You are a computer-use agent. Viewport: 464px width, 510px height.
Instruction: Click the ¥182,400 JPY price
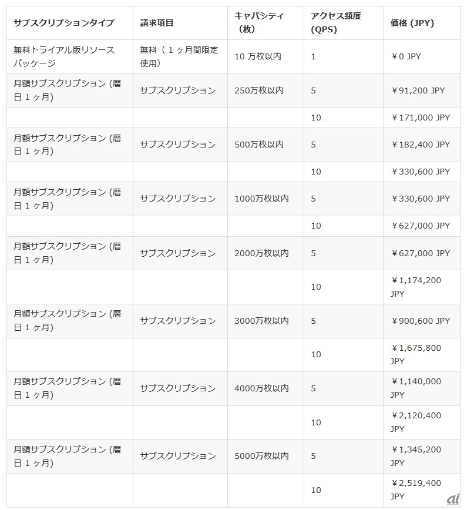(x=420, y=145)
